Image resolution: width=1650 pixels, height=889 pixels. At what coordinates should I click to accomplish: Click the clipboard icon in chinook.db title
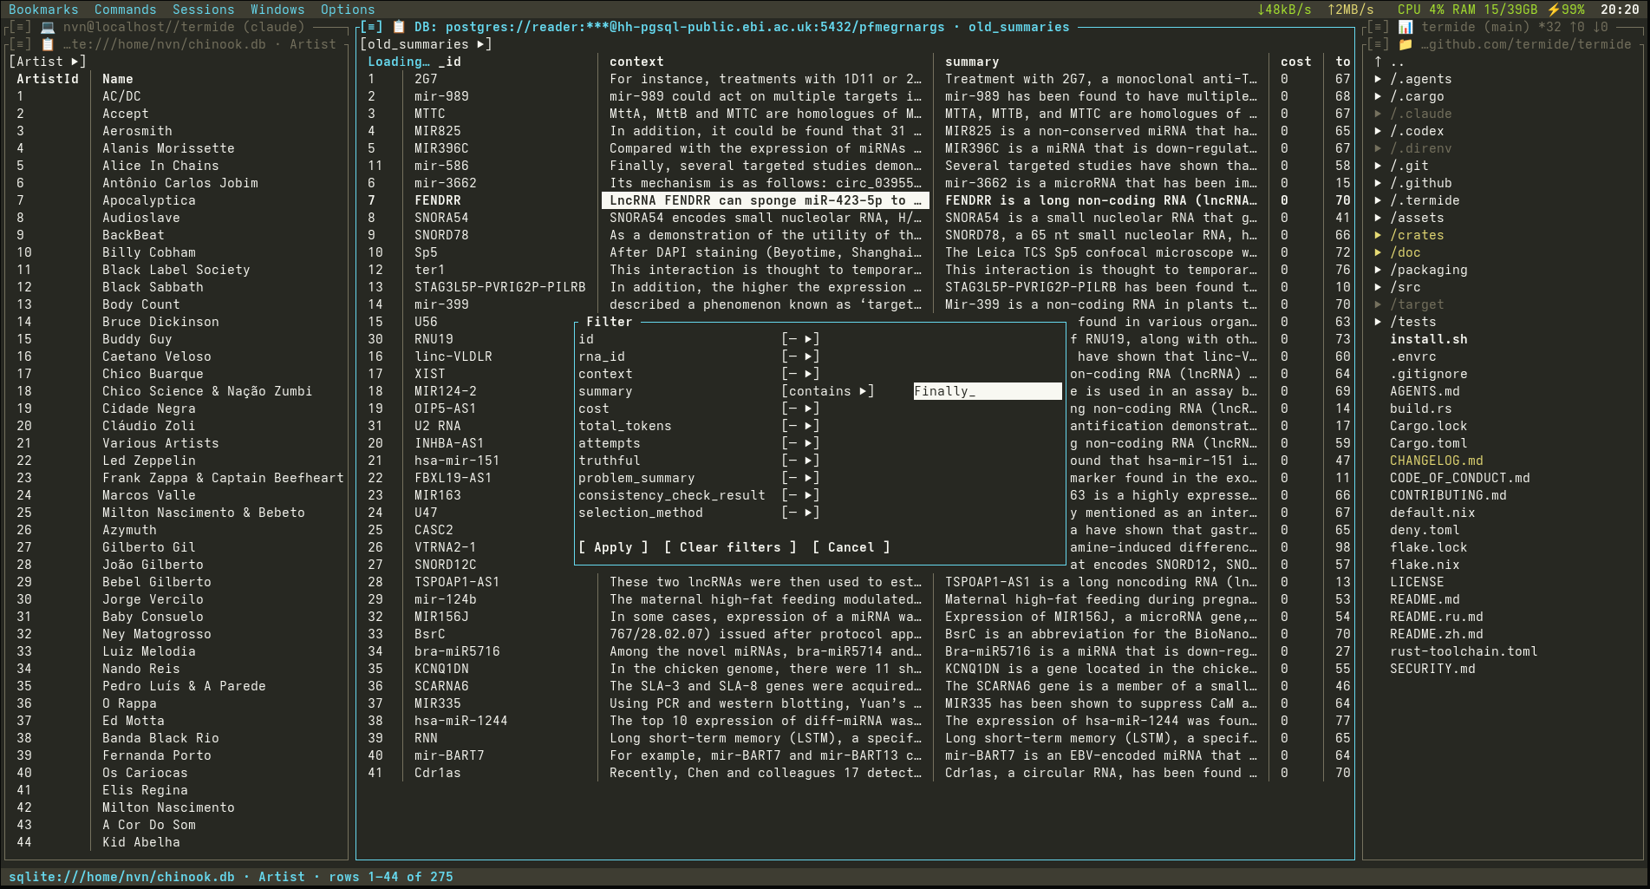click(x=48, y=44)
